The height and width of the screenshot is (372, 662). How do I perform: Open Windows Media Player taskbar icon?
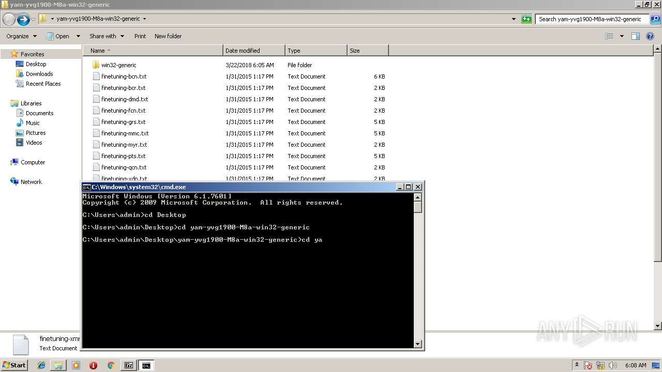[76, 365]
